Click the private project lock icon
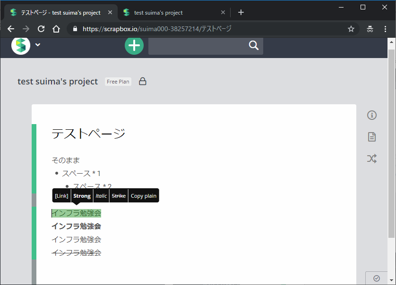This screenshot has height=285, width=396. click(143, 82)
